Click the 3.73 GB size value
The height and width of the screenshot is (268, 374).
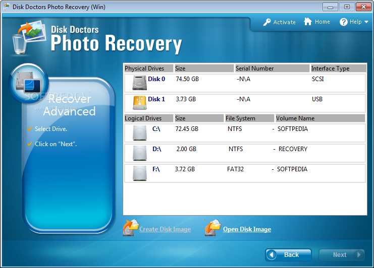click(186, 99)
